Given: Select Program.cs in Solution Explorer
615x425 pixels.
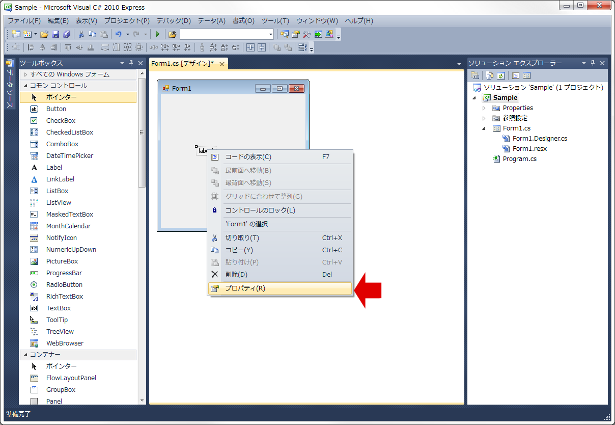Looking at the screenshot, I should coord(519,159).
